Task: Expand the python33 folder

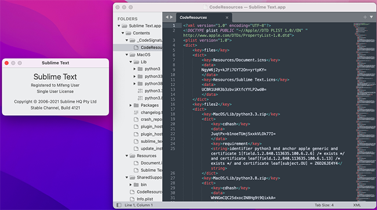Action: tap(135, 76)
